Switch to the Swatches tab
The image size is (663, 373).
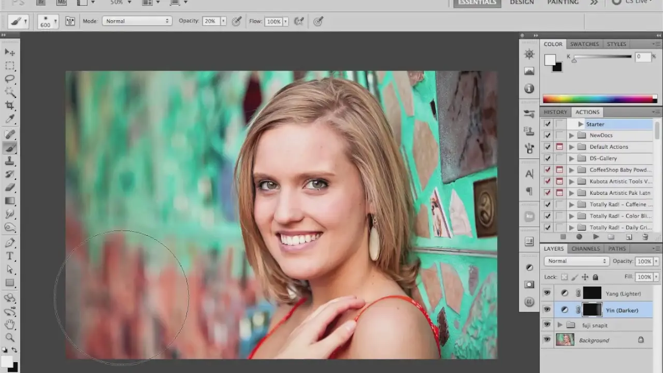pyautogui.click(x=584, y=44)
